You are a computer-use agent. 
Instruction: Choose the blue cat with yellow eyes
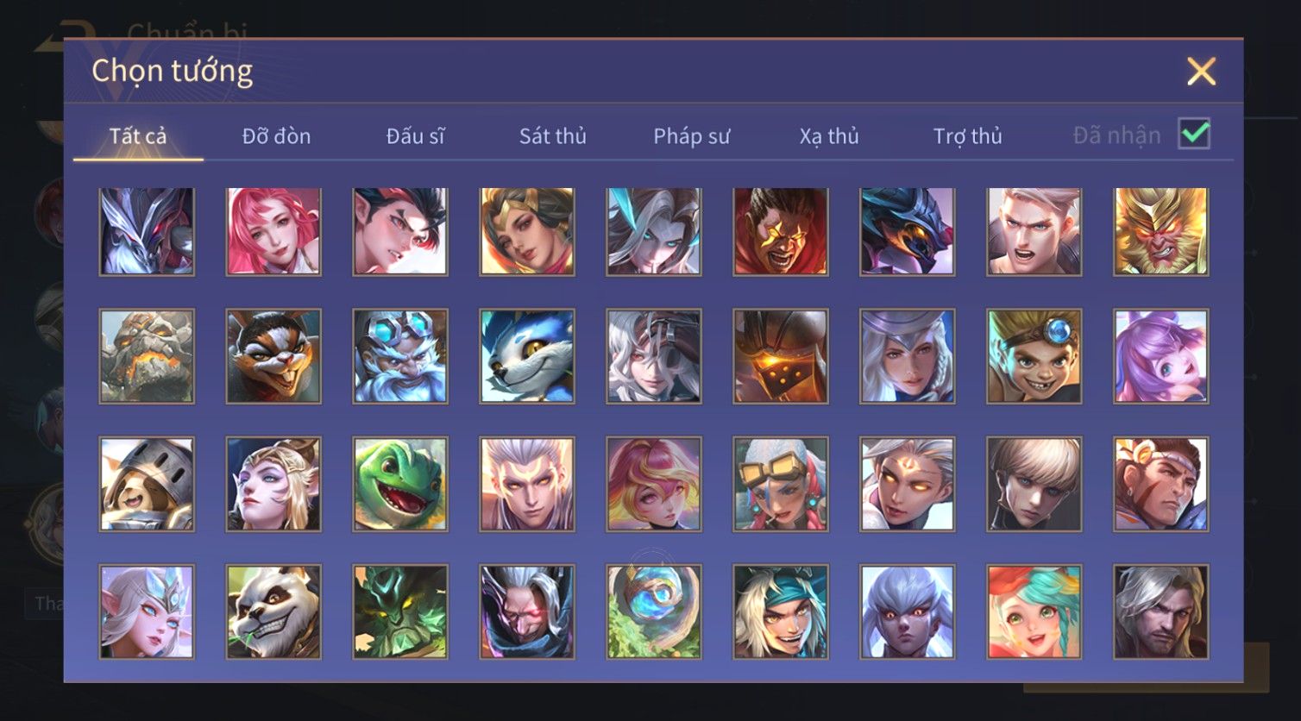527,356
